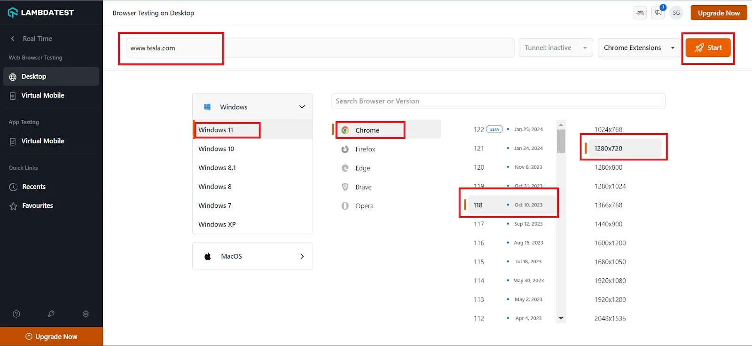Click the help question mark icon
The width and height of the screenshot is (752, 346).
tap(16, 314)
